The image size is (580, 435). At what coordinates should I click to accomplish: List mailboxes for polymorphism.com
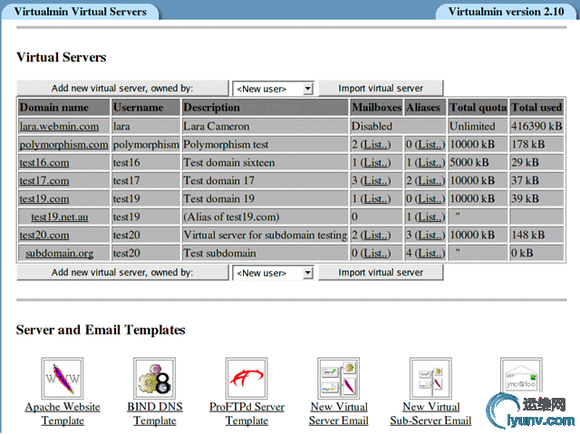click(x=375, y=145)
